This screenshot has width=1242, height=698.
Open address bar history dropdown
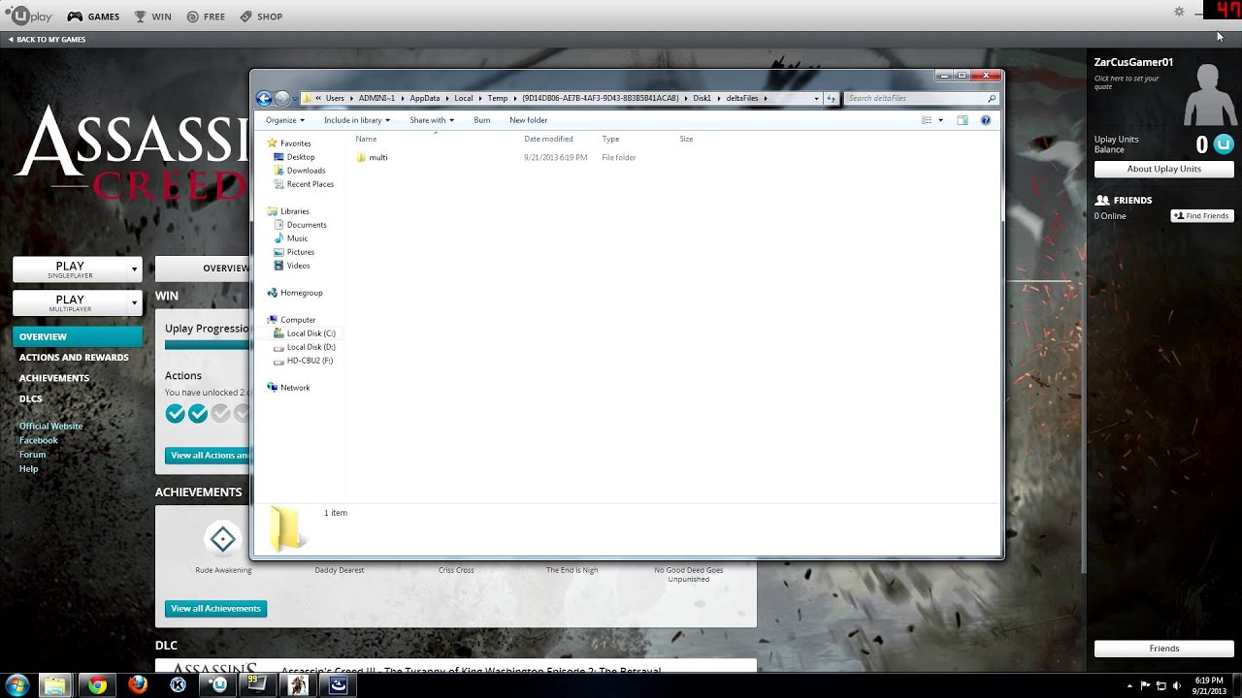(815, 98)
